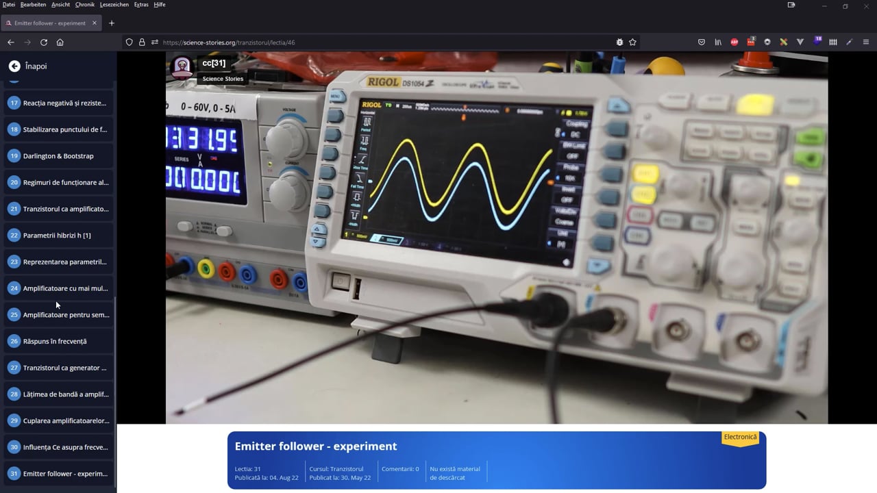This screenshot has height=493, width=877.
Task: Open a new browser tab
Action: pos(112,23)
